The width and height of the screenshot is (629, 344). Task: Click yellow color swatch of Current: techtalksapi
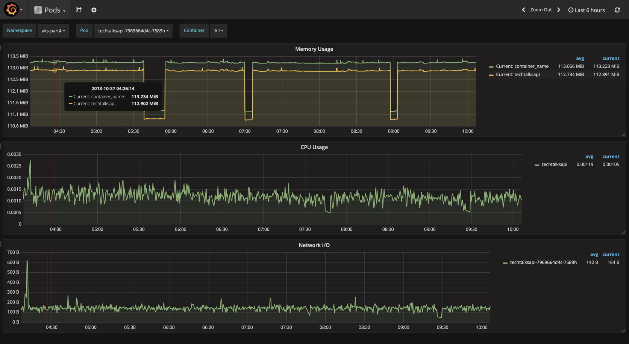pyautogui.click(x=491, y=75)
